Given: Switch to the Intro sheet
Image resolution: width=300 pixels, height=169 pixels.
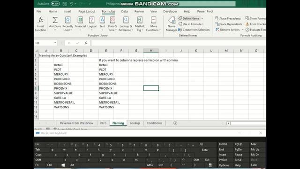Looking at the screenshot, I should (x=103, y=123).
